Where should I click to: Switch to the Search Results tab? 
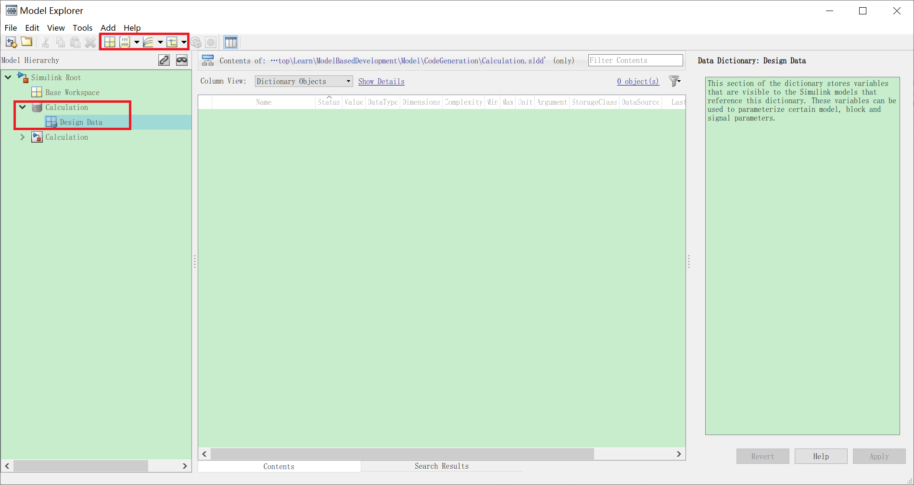click(x=442, y=466)
